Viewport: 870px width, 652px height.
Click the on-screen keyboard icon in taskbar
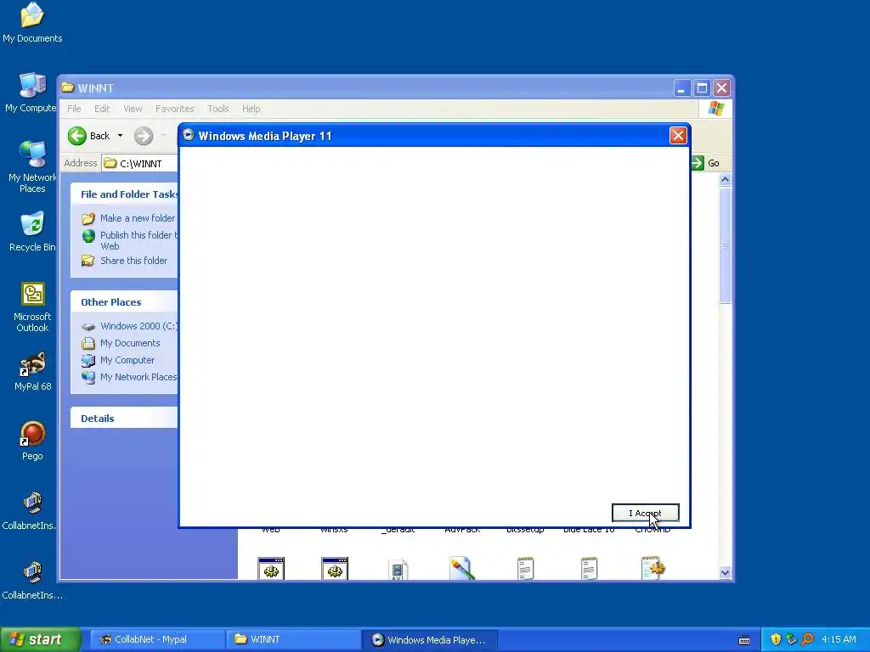click(x=744, y=640)
